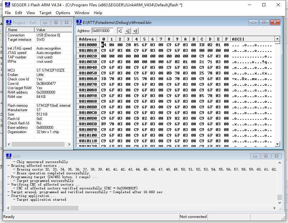Screen dimensions: 288x223
Task: Open the Edit menu
Action: pyautogui.click(x=19, y=13)
